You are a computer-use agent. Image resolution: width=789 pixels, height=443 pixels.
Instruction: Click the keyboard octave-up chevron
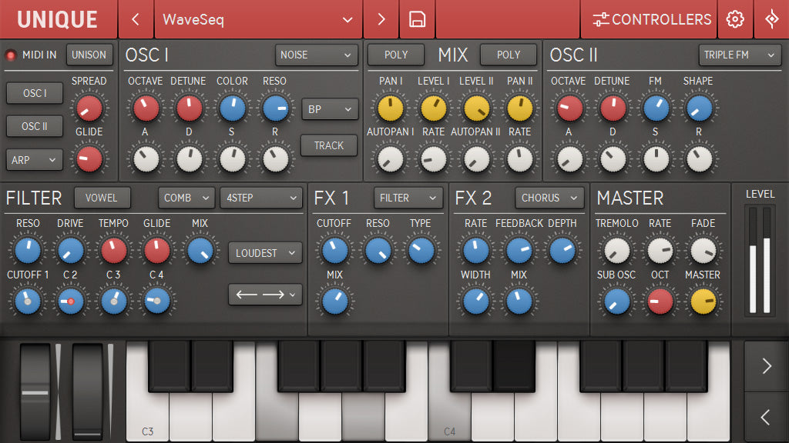(765, 366)
